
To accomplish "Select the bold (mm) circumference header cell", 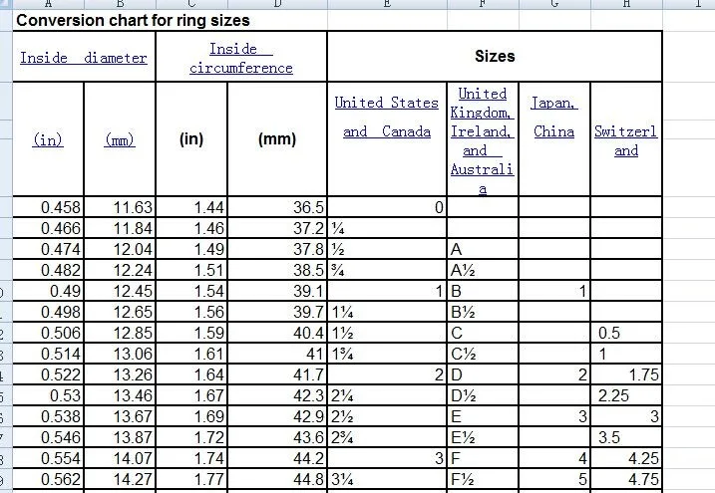I will point(277,138).
